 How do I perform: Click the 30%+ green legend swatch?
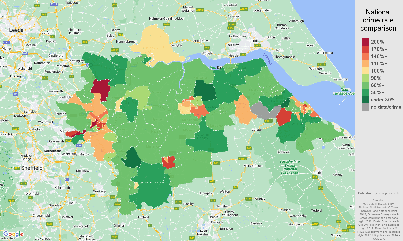point(365,93)
